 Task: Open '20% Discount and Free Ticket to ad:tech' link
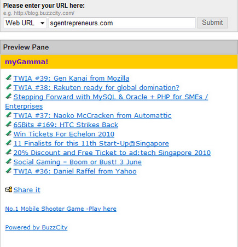tap(112, 153)
